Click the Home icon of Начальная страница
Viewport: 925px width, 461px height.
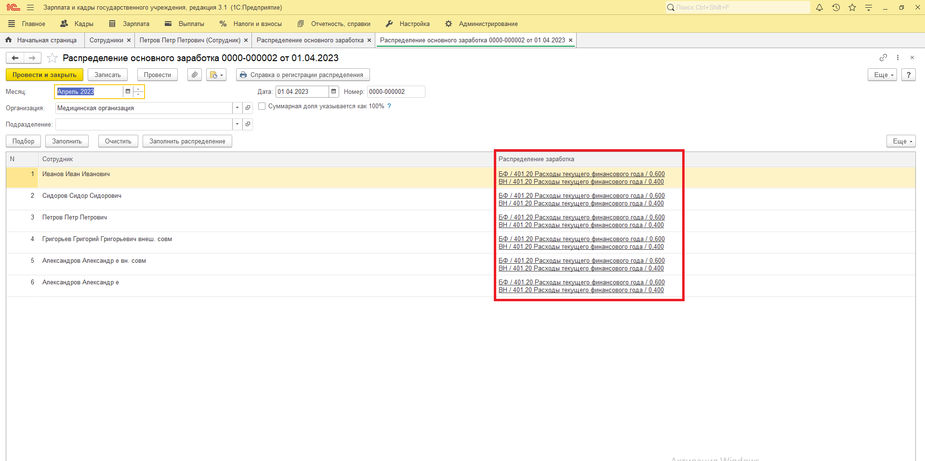point(8,40)
